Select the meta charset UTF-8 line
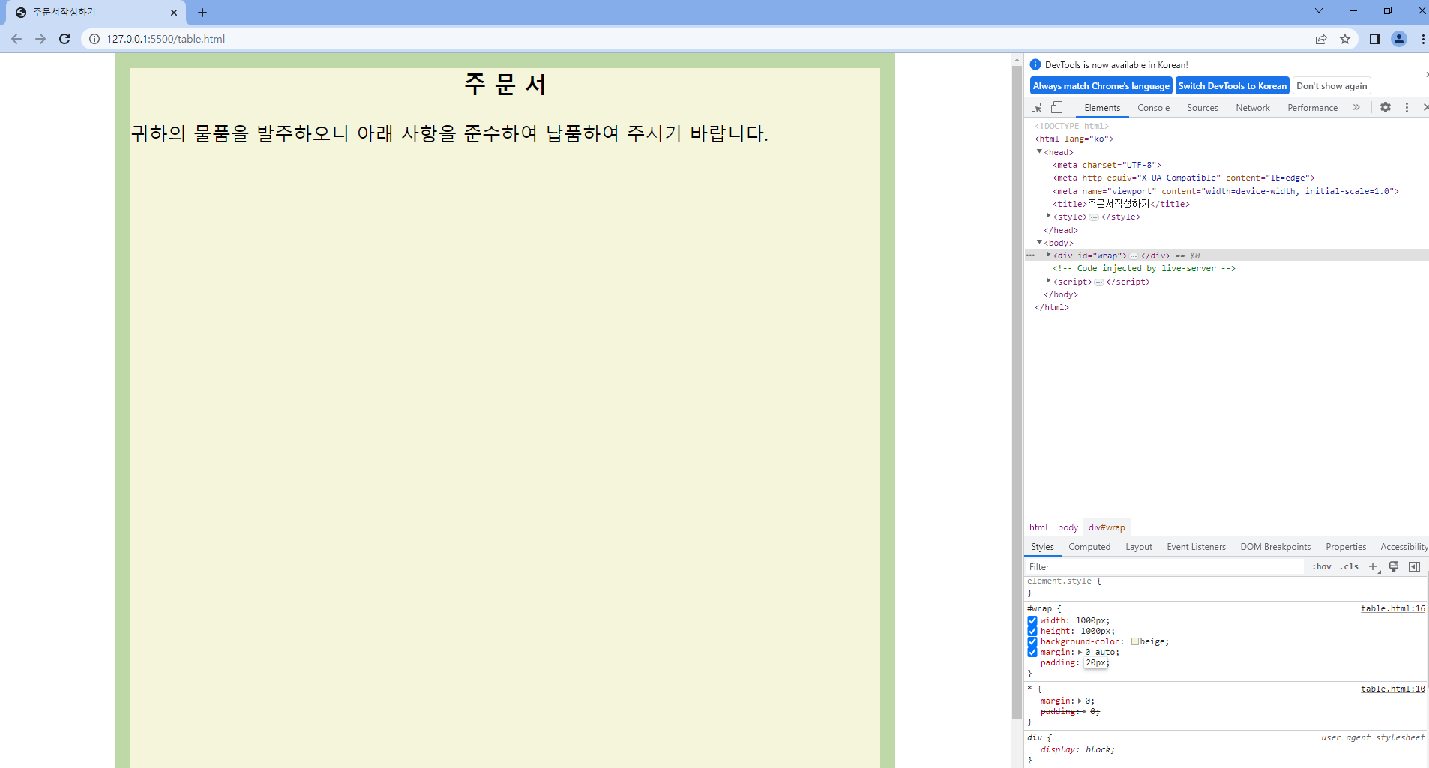Screen dimensions: 1429x768 click(x=1107, y=165)
